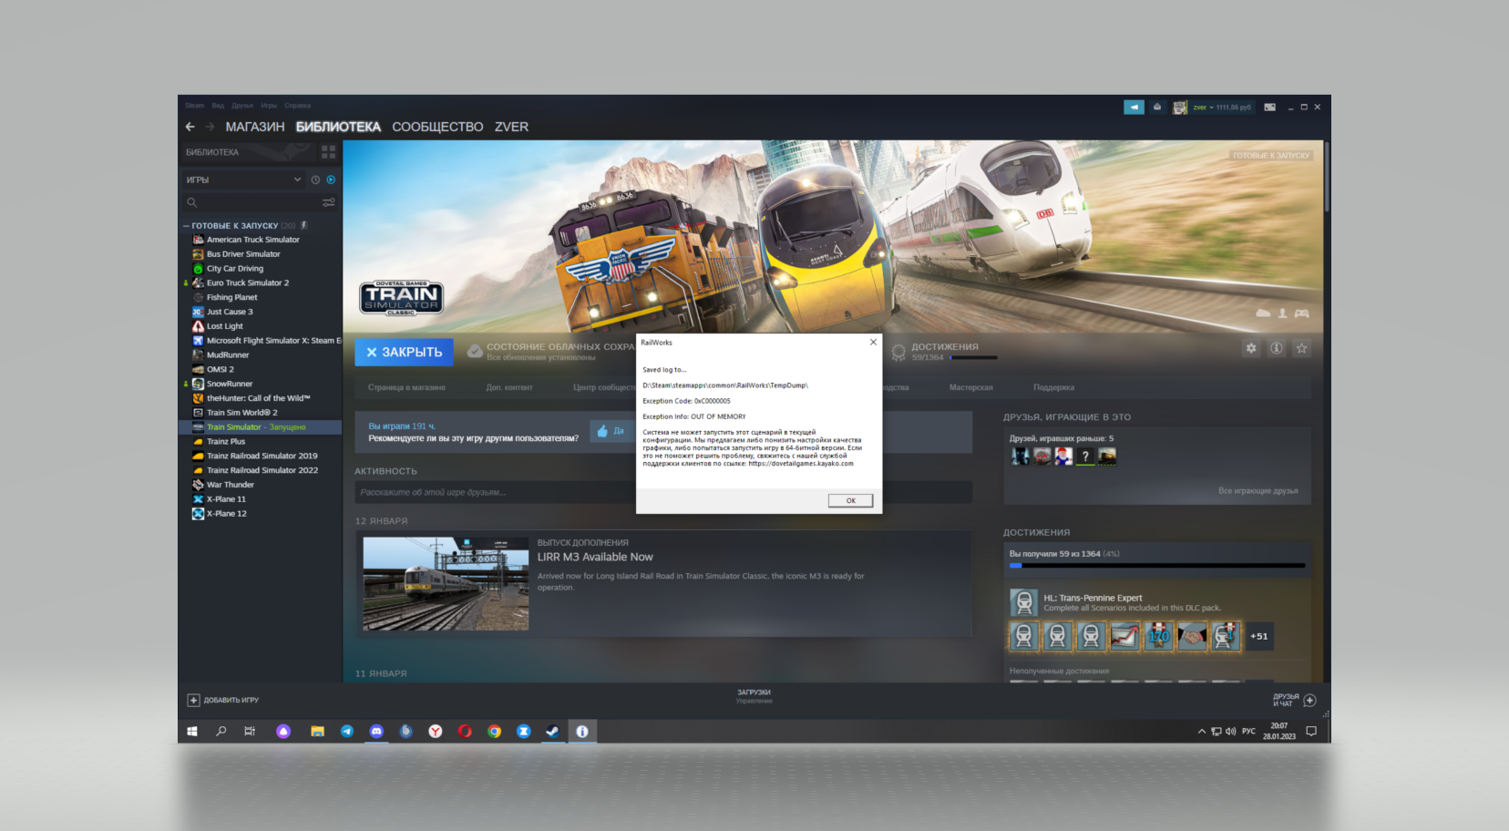This screenshot has height=831, width=1509.
Task: Click the achievements progress bar
Action: coord(1157,566)
